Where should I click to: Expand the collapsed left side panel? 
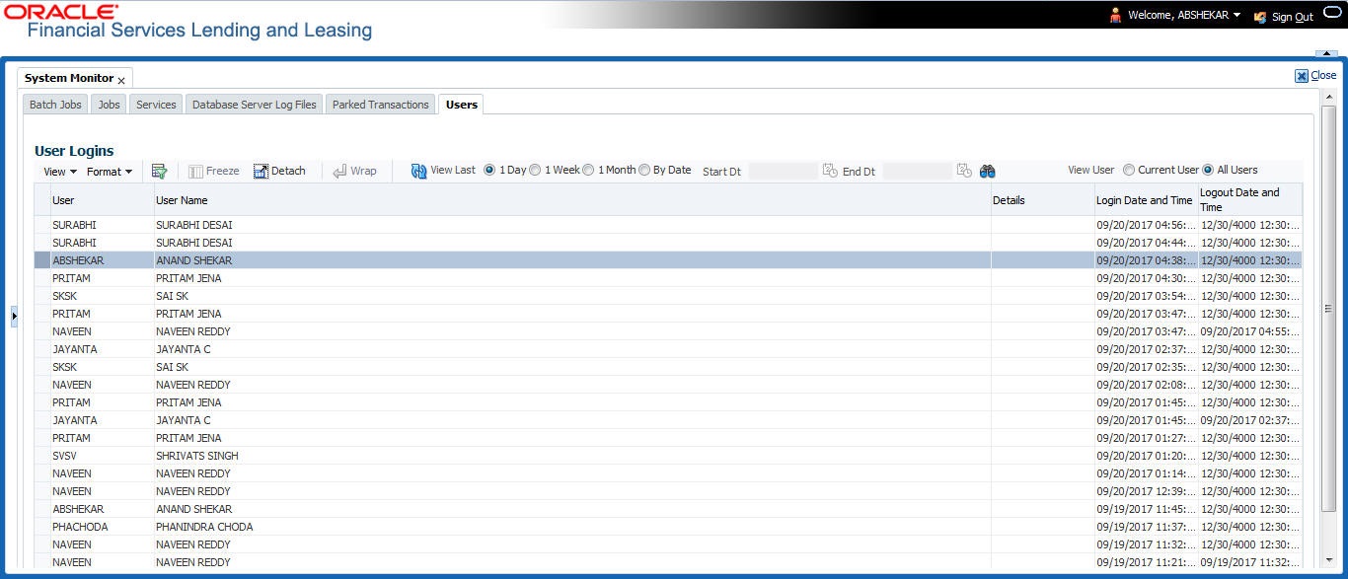pos(14,316)
